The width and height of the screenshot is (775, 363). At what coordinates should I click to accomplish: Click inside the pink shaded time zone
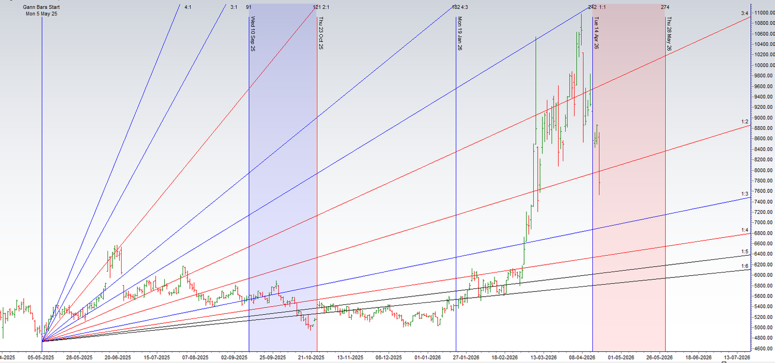click(629, 194)
